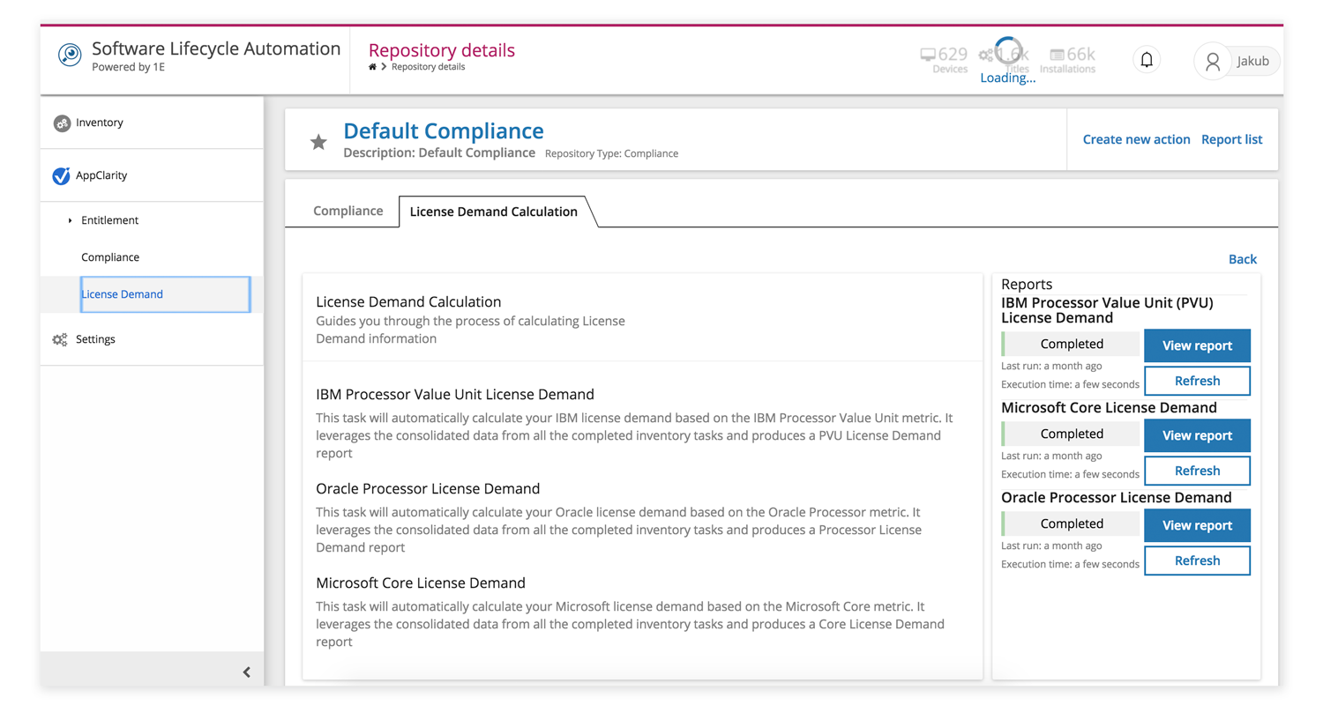Select AppClarity in the sidebar

coord(152,175)
